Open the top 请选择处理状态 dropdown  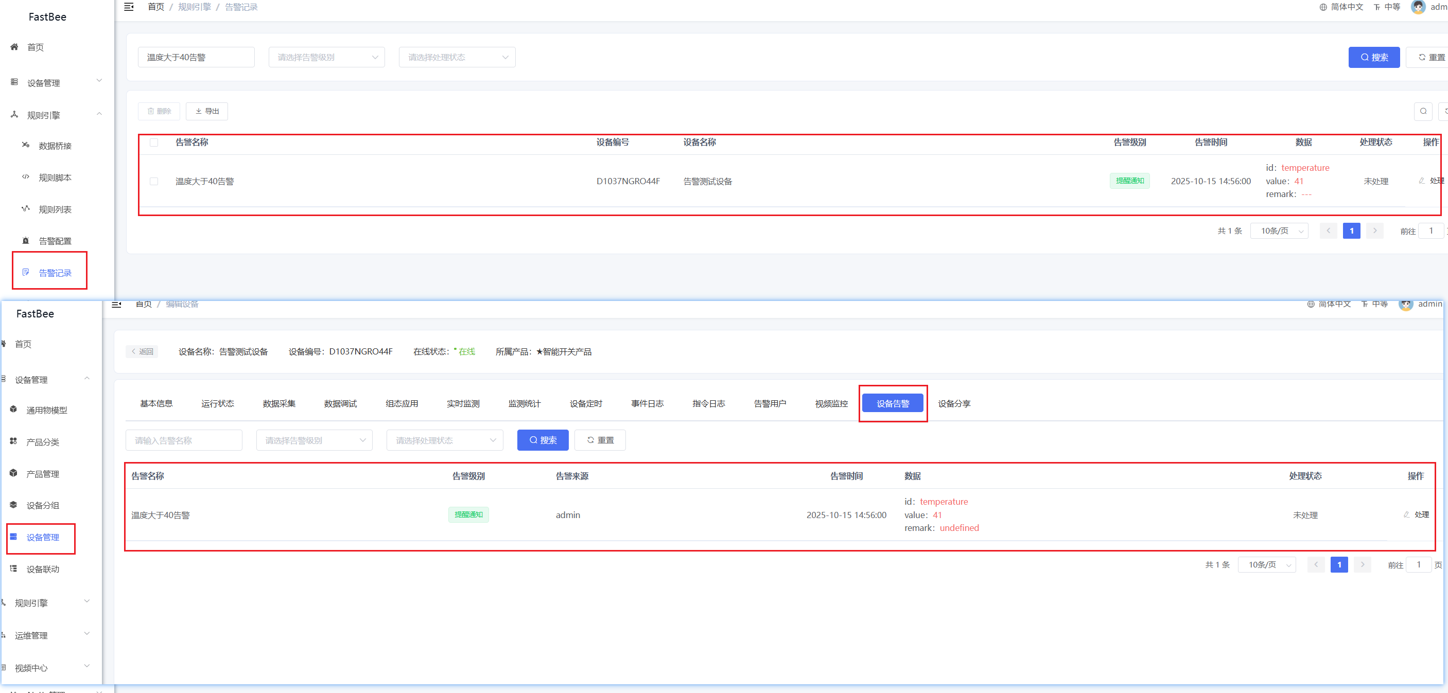coord(457,57)
